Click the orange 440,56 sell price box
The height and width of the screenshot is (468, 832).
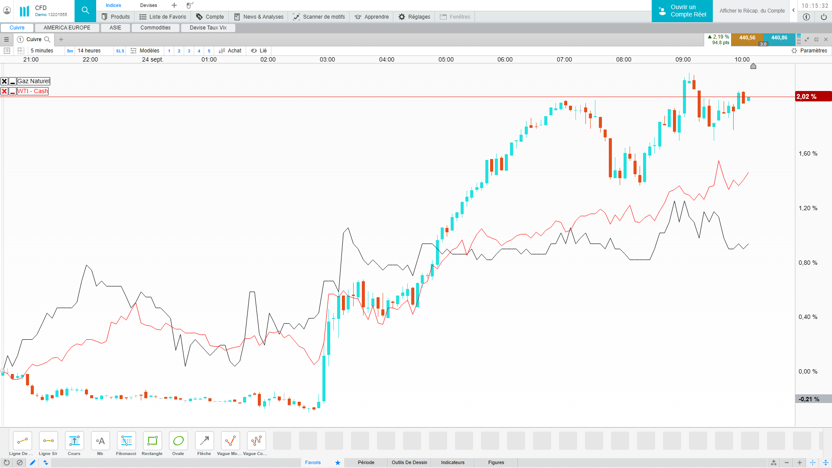(747, 38)
